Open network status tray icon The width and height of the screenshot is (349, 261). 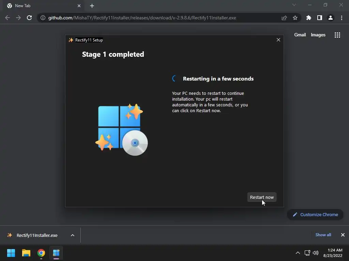307,253
